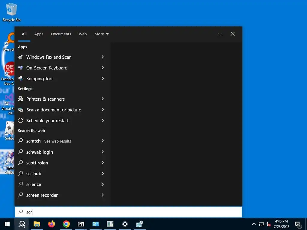
Task: Open the clock showing 4:45 PM
Action: [281, 224]
